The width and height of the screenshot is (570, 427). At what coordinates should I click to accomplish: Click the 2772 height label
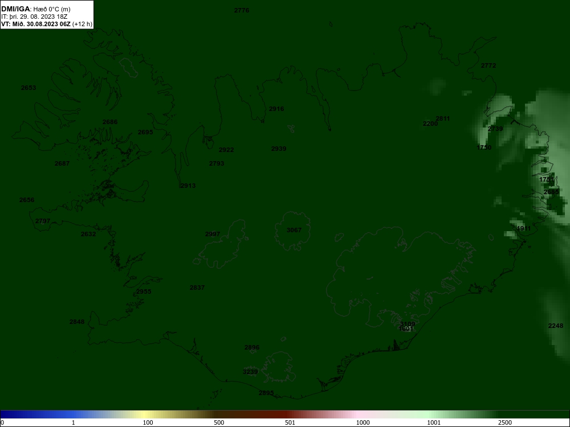pyautogui.click(x=488, y=65)
